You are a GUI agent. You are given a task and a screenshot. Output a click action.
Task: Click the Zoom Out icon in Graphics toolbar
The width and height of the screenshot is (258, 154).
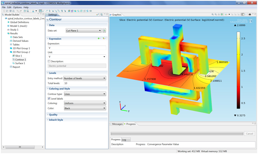tap(216, 14)
